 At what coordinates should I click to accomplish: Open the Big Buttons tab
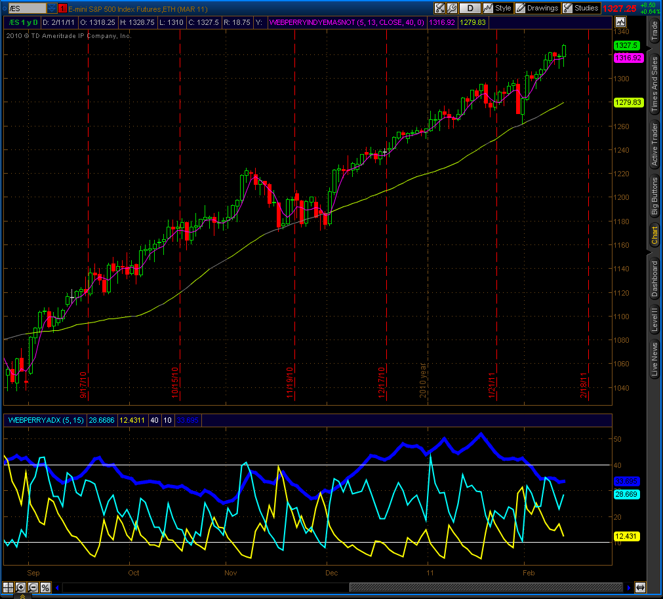[x=654, y=195]
